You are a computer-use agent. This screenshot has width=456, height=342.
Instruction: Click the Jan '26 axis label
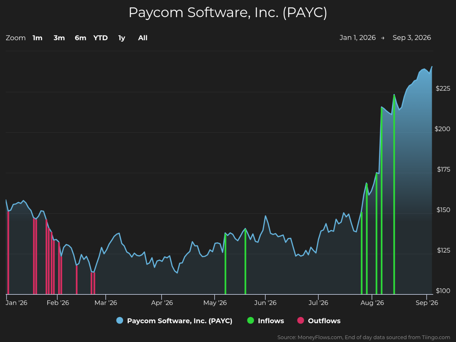click(x=17, y=303)
